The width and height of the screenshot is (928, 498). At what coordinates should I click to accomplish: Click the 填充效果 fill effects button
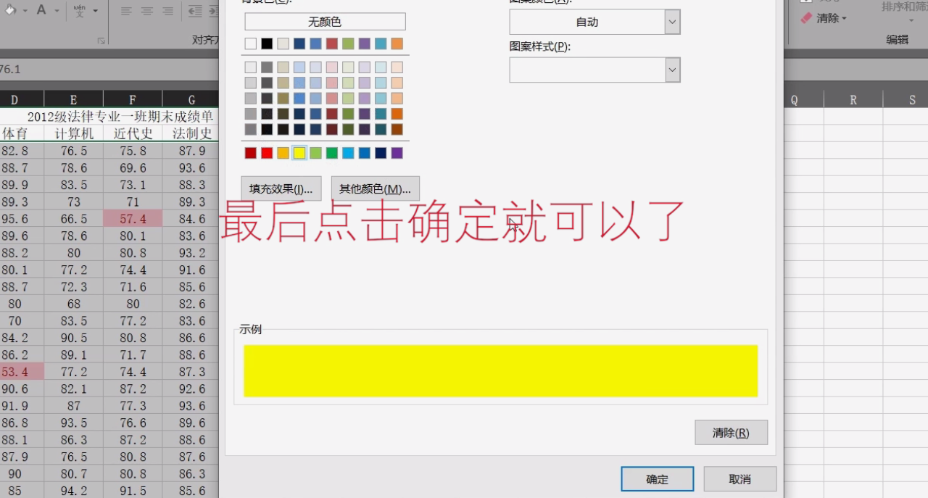point(281,188)
